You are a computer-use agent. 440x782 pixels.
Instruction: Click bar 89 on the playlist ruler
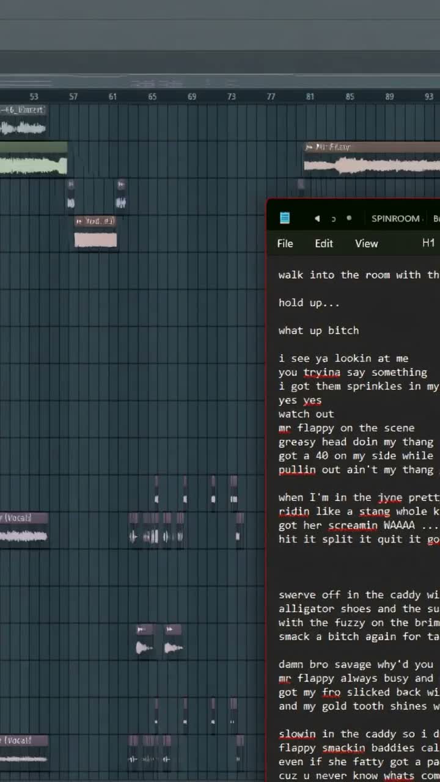(389, 97)
